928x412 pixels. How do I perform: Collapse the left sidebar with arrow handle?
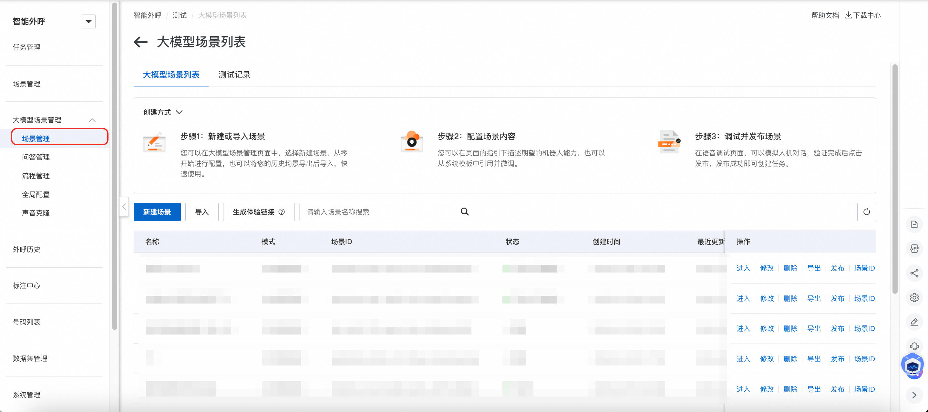pos(124,207)
